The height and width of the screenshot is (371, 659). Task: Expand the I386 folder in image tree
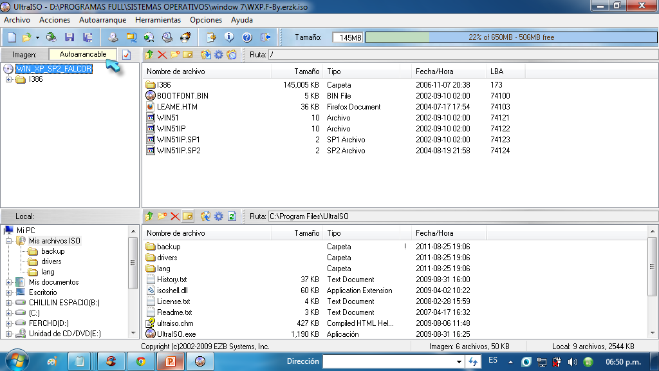[x=8, y=79]
